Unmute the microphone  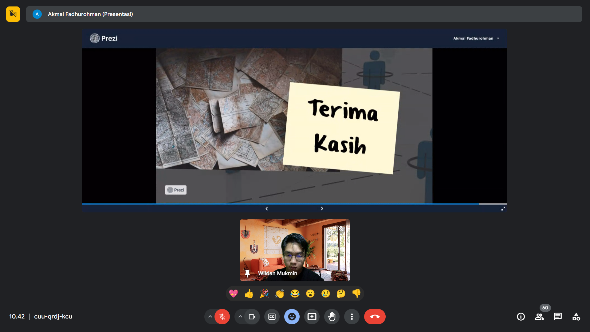point(222,317)
